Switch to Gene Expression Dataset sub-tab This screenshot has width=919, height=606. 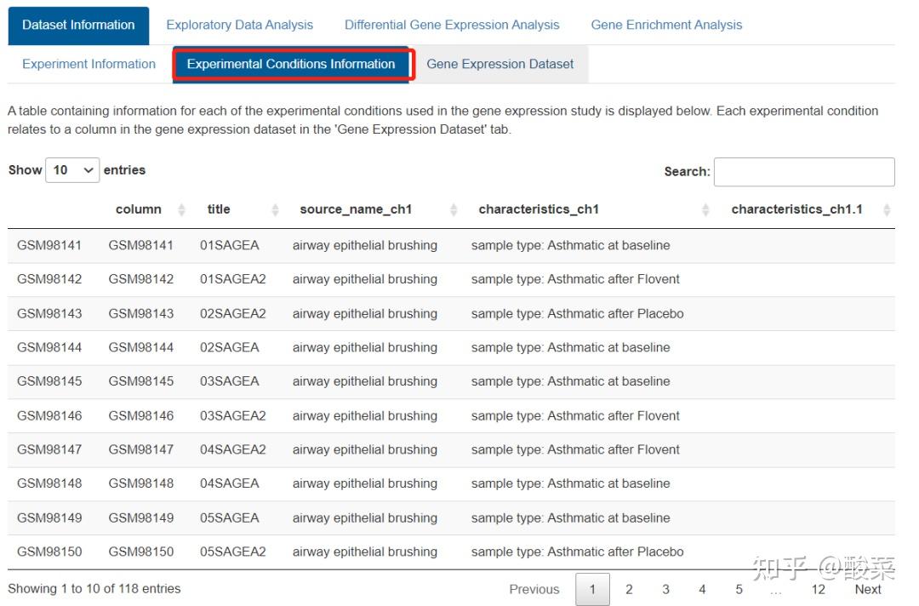pyautogui.click(x=499, y=64)
